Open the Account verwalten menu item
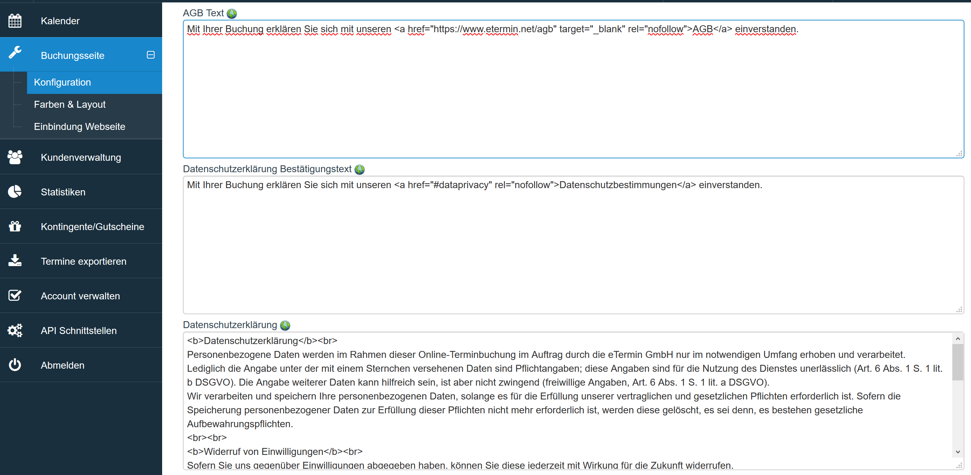Image resolution: width=971 pixels, height=475 pixels. click(81, 296)
